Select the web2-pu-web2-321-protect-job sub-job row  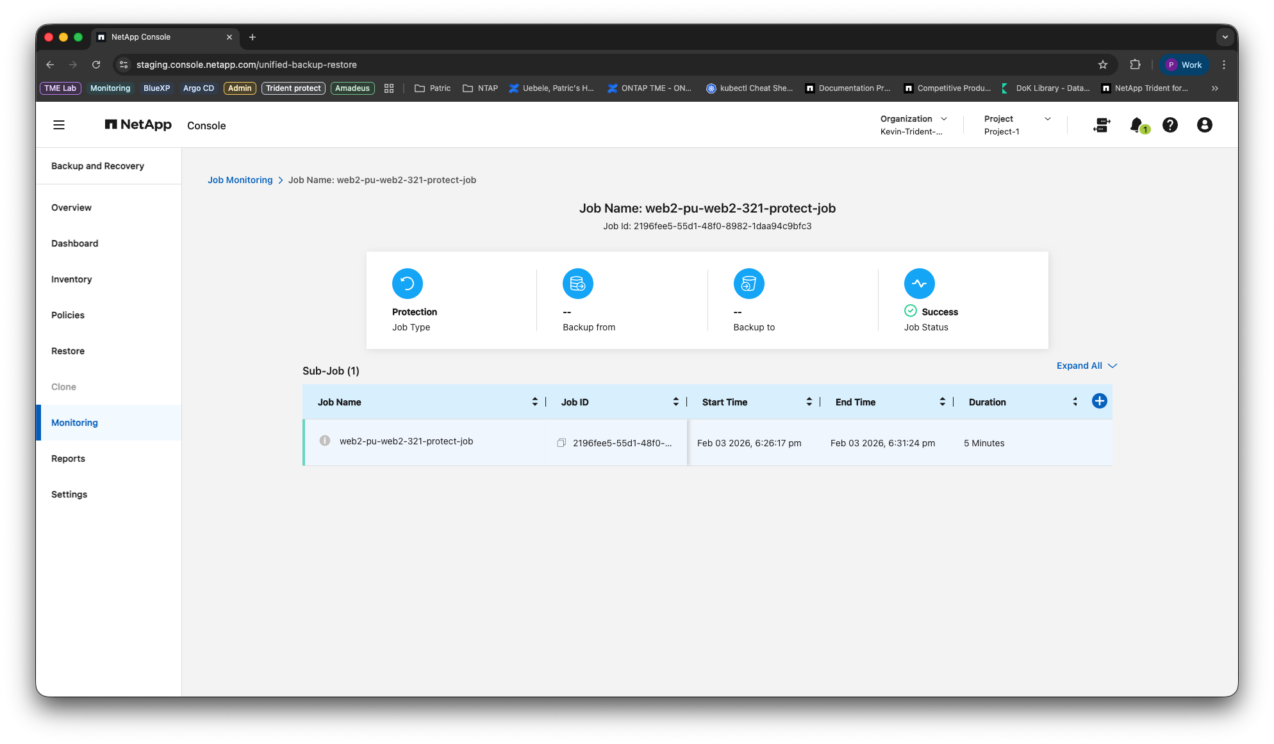(x=707, y=442)
